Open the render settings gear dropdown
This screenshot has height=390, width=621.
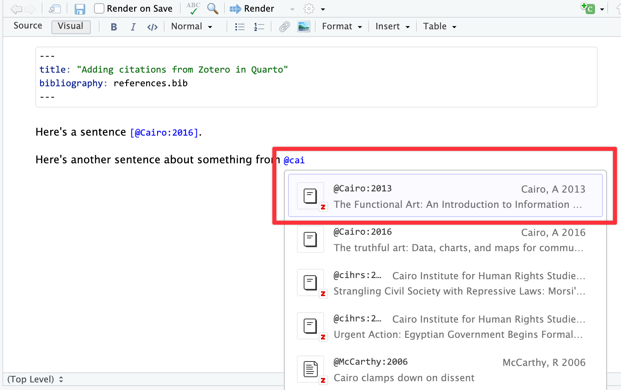coord(314,9)
